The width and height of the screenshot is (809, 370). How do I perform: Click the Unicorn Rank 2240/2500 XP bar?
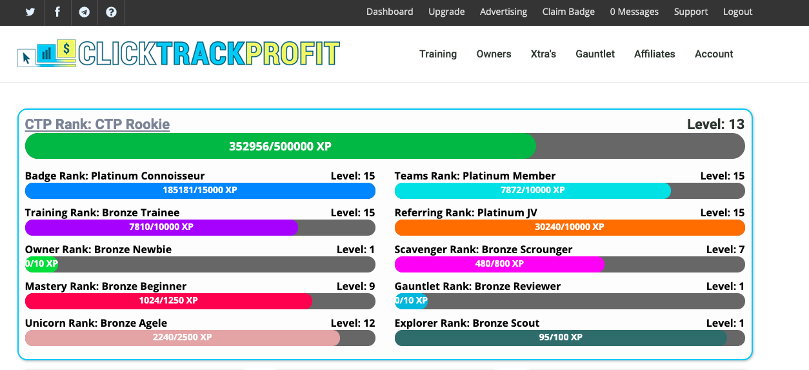[x=200, y=338]
